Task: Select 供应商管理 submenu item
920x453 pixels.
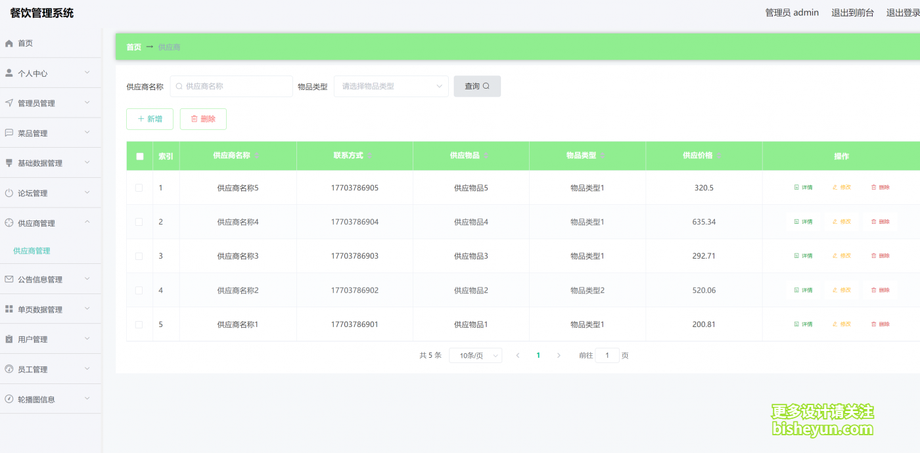Action: (32, 251)
